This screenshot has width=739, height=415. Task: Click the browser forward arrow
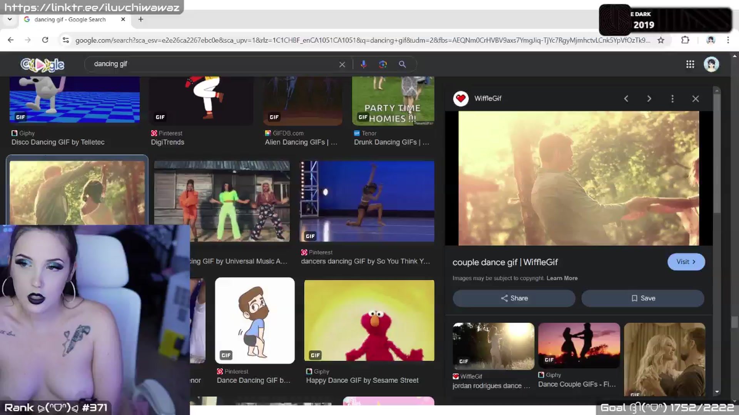click(x=28, y=40)
